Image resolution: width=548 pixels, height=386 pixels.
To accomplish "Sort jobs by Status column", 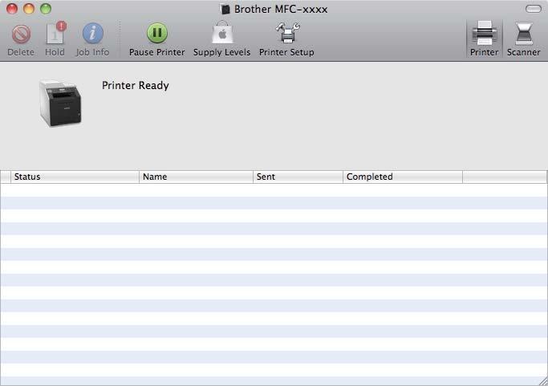I will tap(75, 177).
